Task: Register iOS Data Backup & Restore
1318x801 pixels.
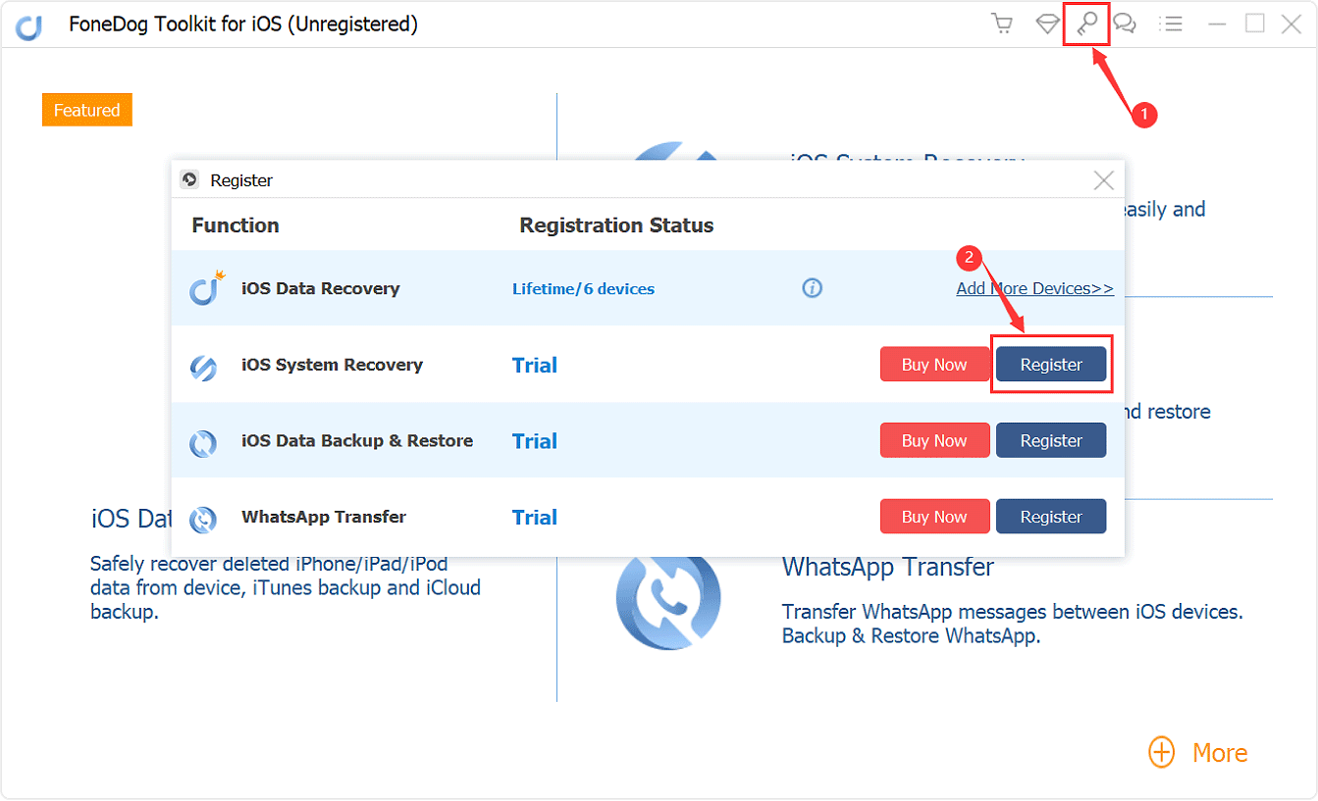Action: [1051, 440]
